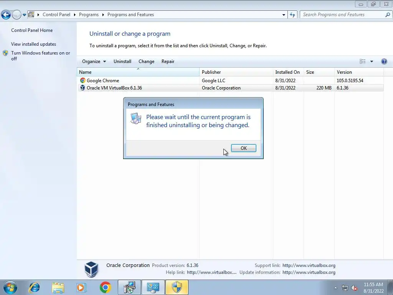Click the Forward navigation arrow
Viewport: 393px width, 295px height.
[17, 15]
